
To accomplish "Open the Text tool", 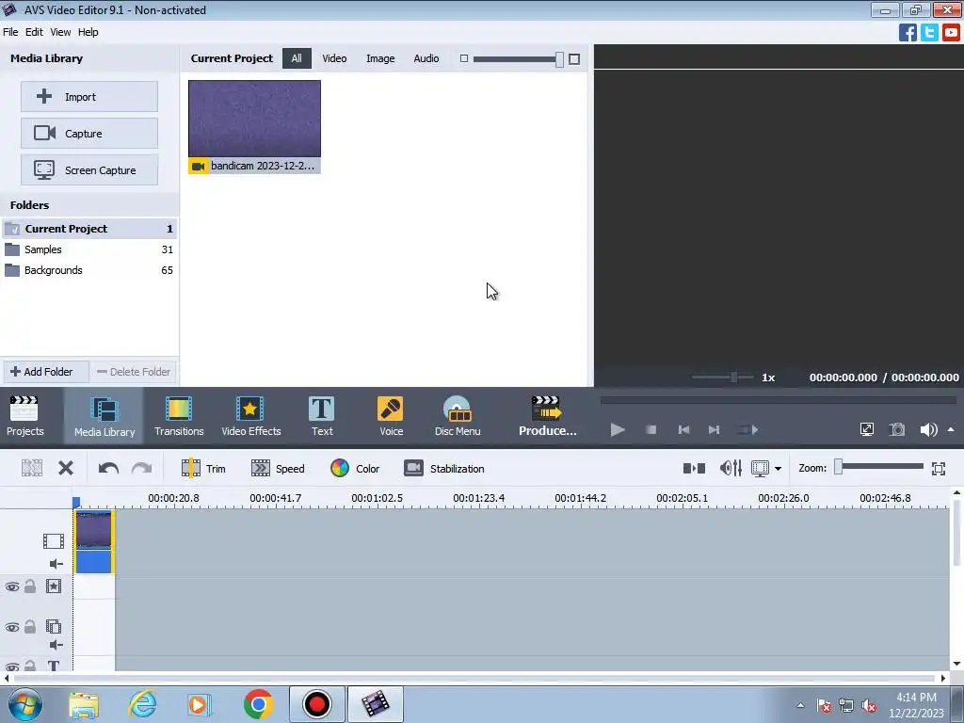I will point(322,416).
